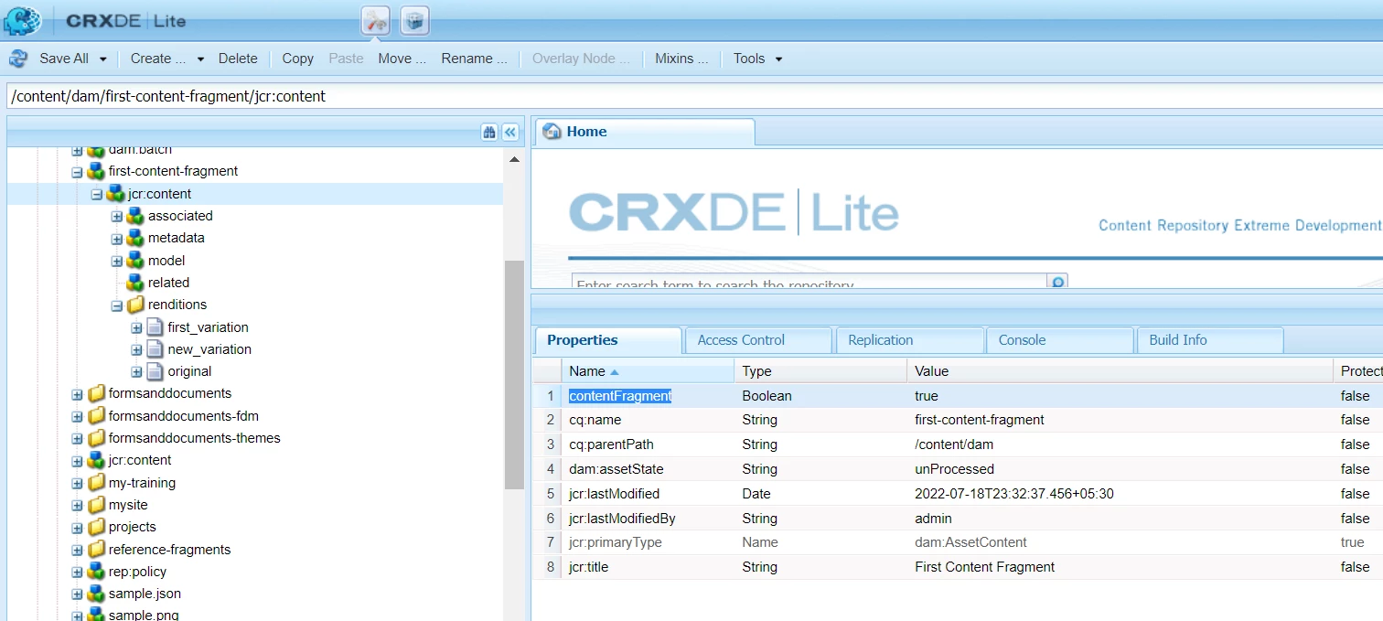The width and height of the screenshot is (1383, 621).
Task: Collapse the tree panel with double-arrow icon
Action: pyautogui.click(x=510, y=133)
